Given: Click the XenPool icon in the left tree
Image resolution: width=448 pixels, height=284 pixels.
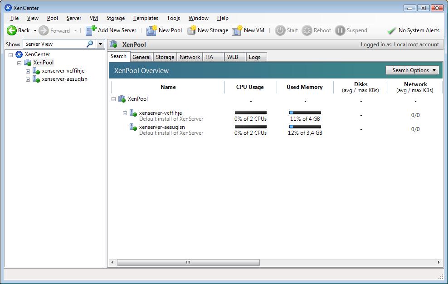Looking at the screenshot, I should click(28, 63).
